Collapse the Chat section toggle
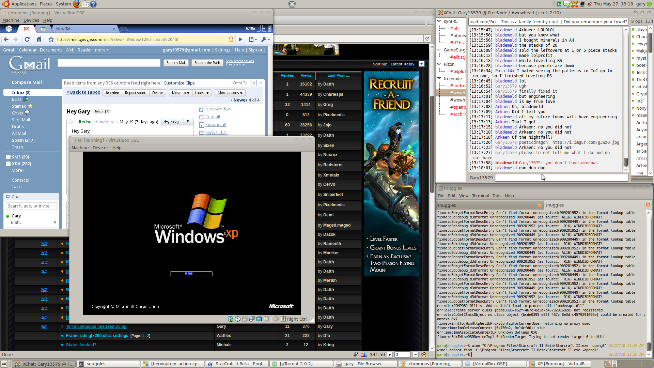This screenshot has width=654, height=368. [x=8, y=197]
